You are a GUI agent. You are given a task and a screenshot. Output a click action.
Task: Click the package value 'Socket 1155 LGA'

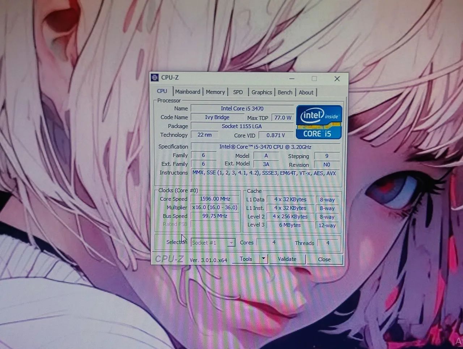pos(242,126)
